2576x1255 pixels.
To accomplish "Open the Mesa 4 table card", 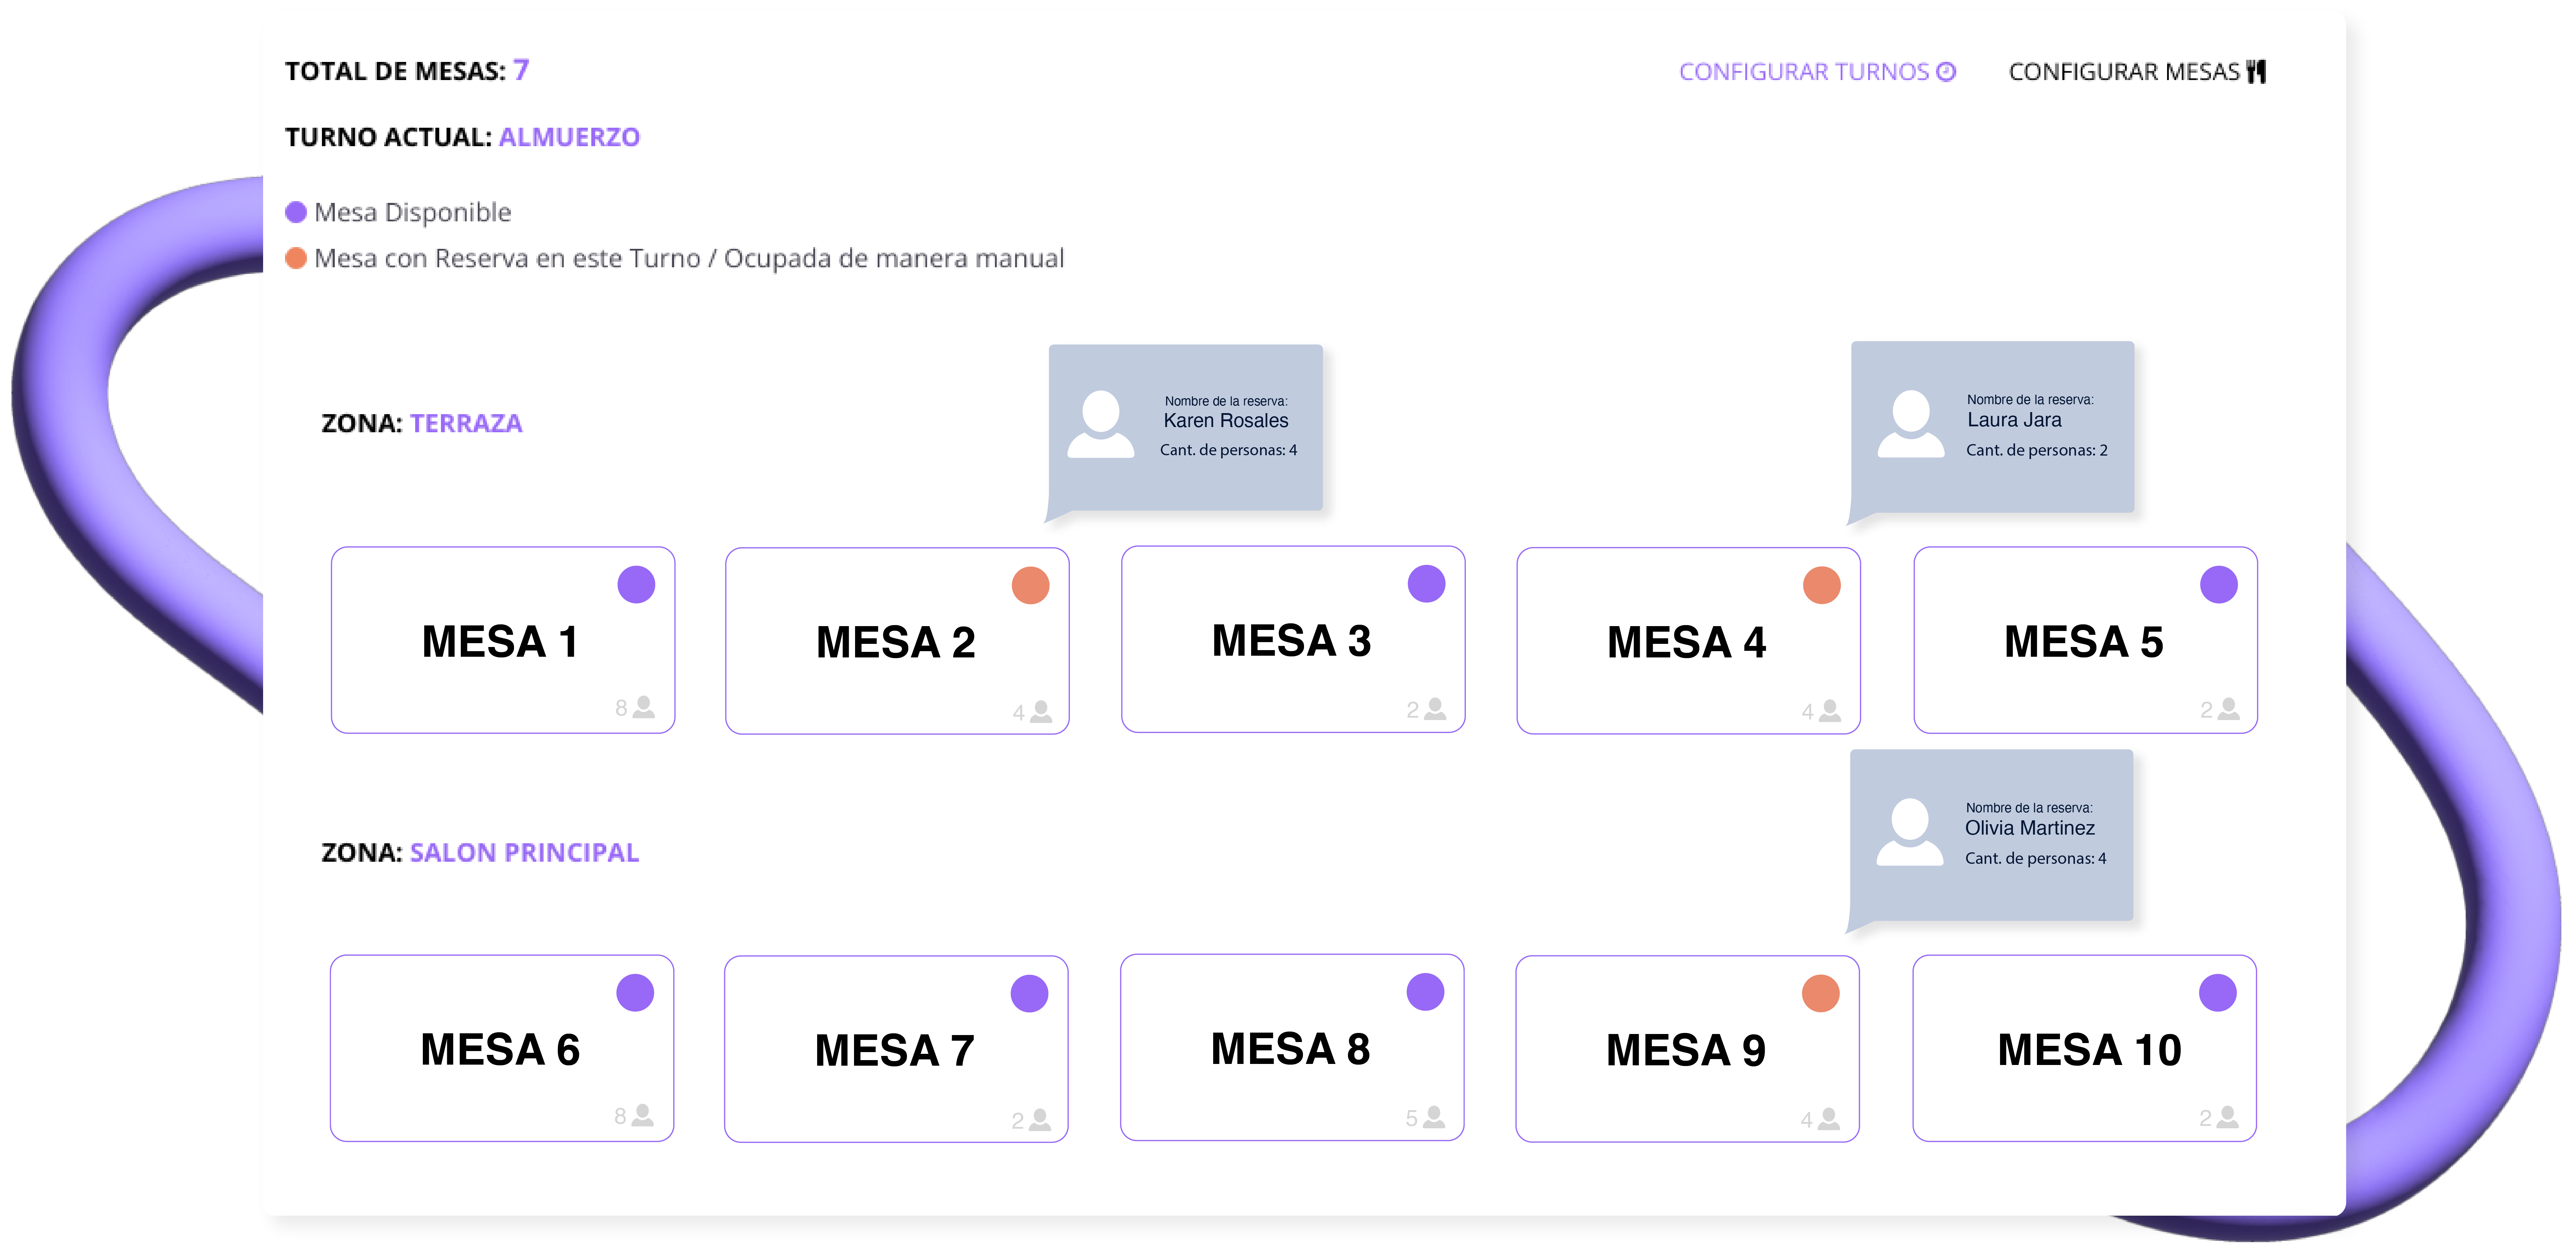I will coord(1687,641).
